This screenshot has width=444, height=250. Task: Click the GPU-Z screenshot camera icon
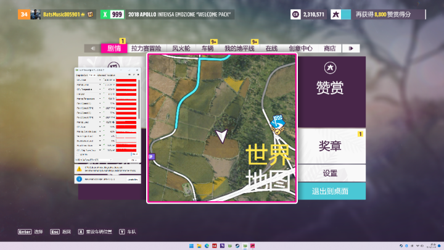[129, 75]
